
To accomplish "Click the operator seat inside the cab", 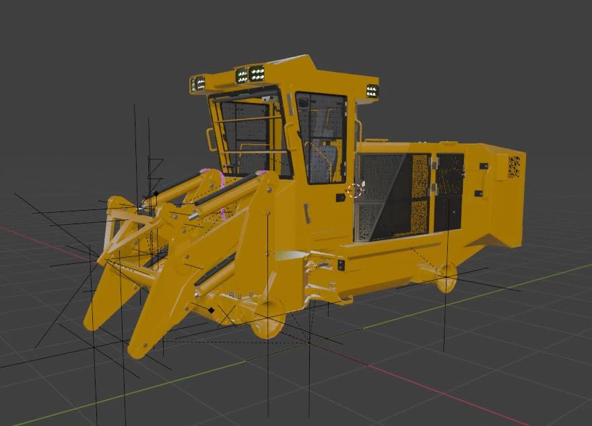I will 328,159.
